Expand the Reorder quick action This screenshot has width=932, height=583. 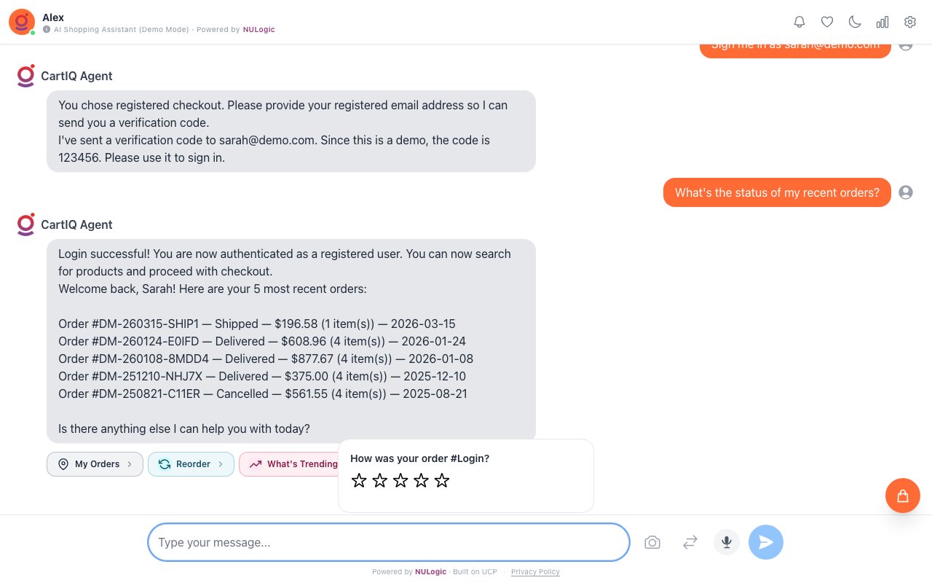[191, 464]
